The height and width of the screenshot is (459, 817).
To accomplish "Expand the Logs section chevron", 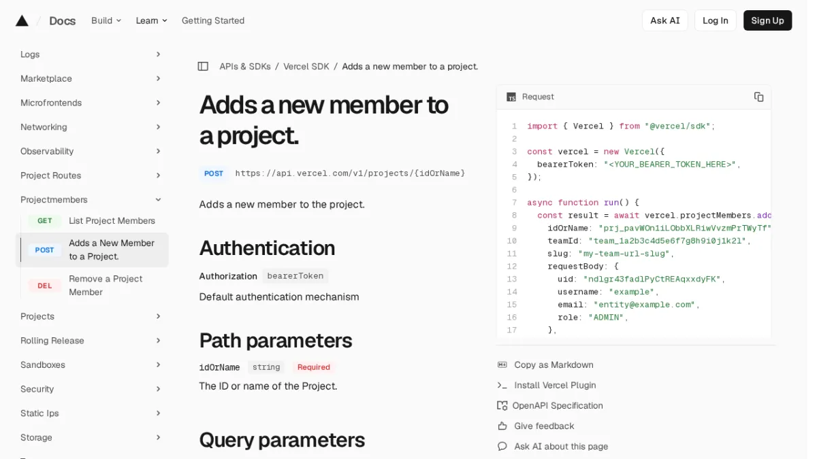I will 158,54.
